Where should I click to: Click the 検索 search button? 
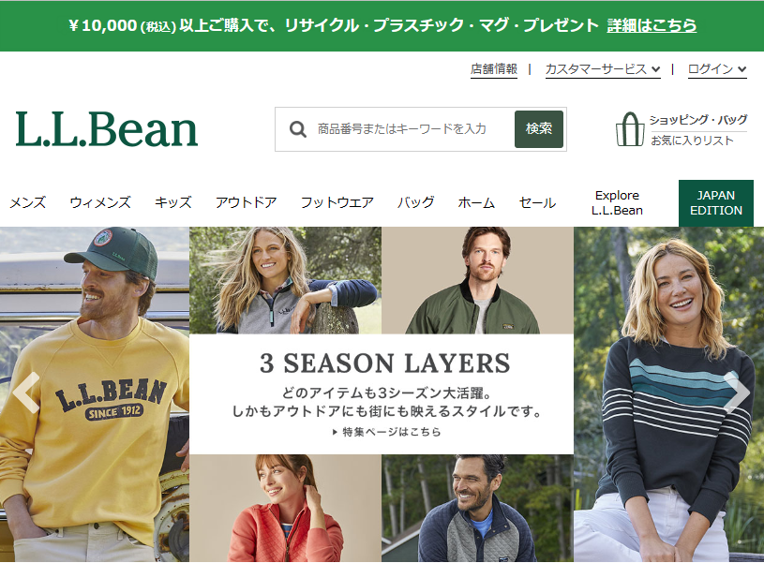(x=539, y=129)
